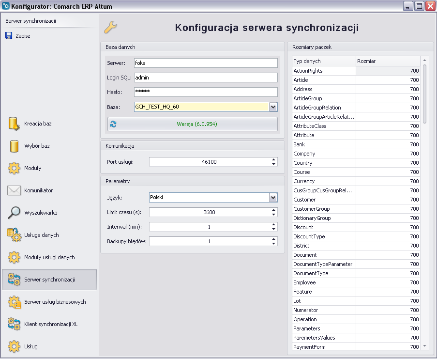
Task: Sort by Rozmiar column header
Action: pyautogui.click(x=388, y=61)
